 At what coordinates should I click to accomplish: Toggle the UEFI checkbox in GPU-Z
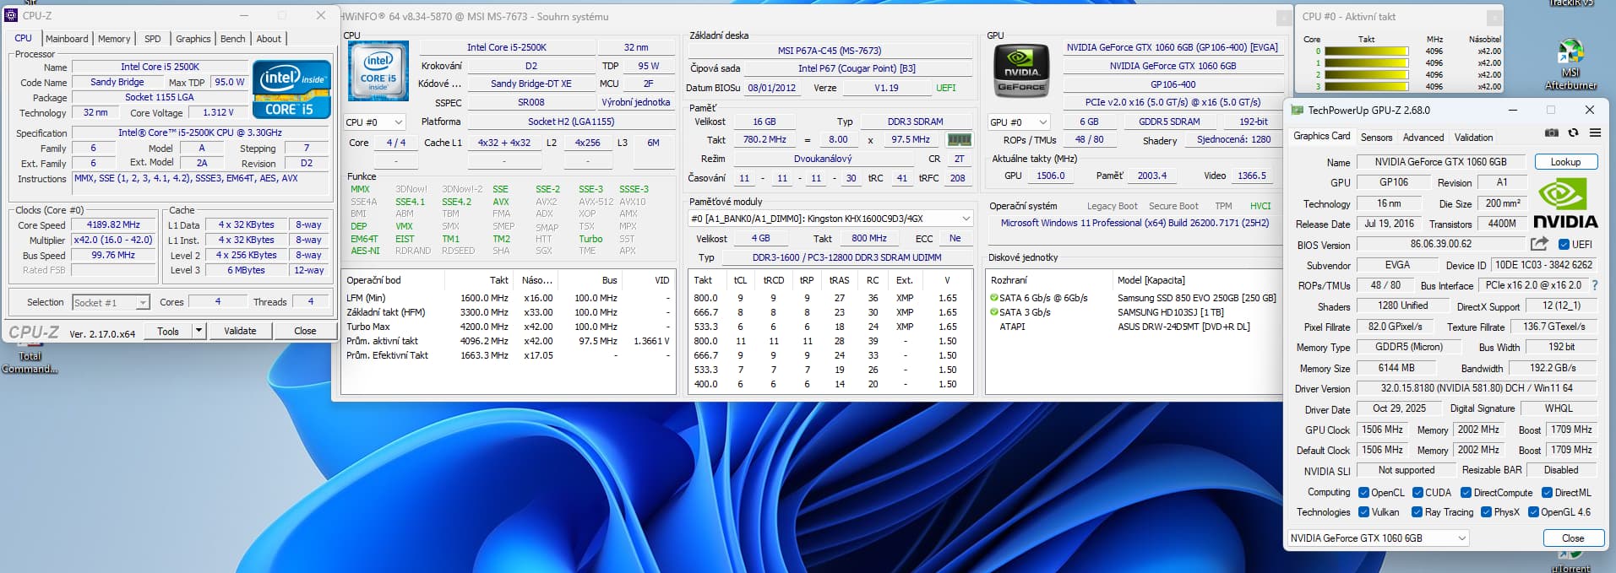tap(1564, 245)
